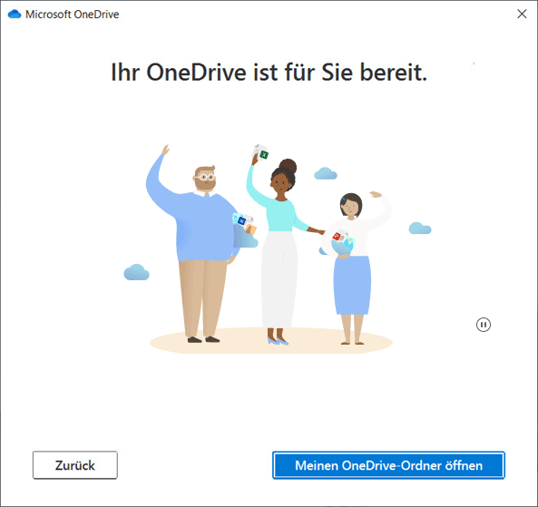Click the beige oval ground under the figures

point(271,341)
